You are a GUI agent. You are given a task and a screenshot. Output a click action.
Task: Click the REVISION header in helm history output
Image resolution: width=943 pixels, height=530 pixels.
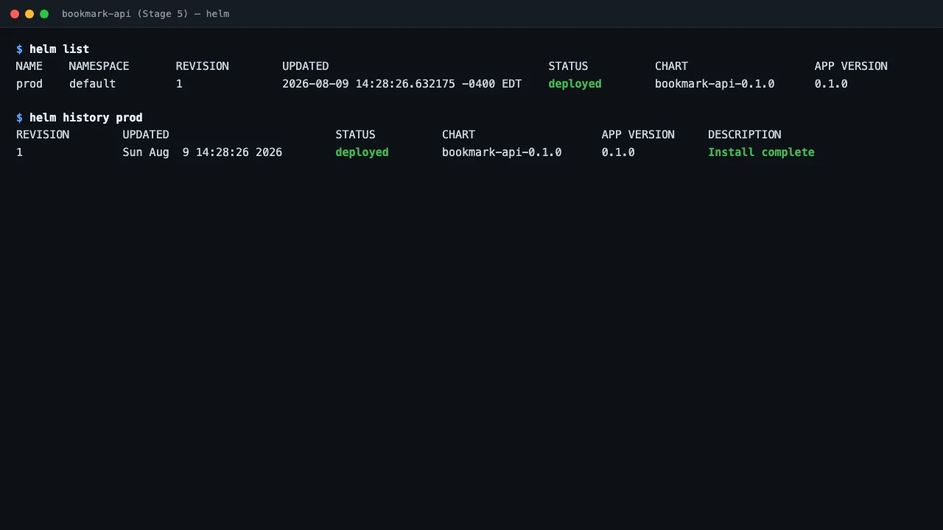click(x=43, y=135)
